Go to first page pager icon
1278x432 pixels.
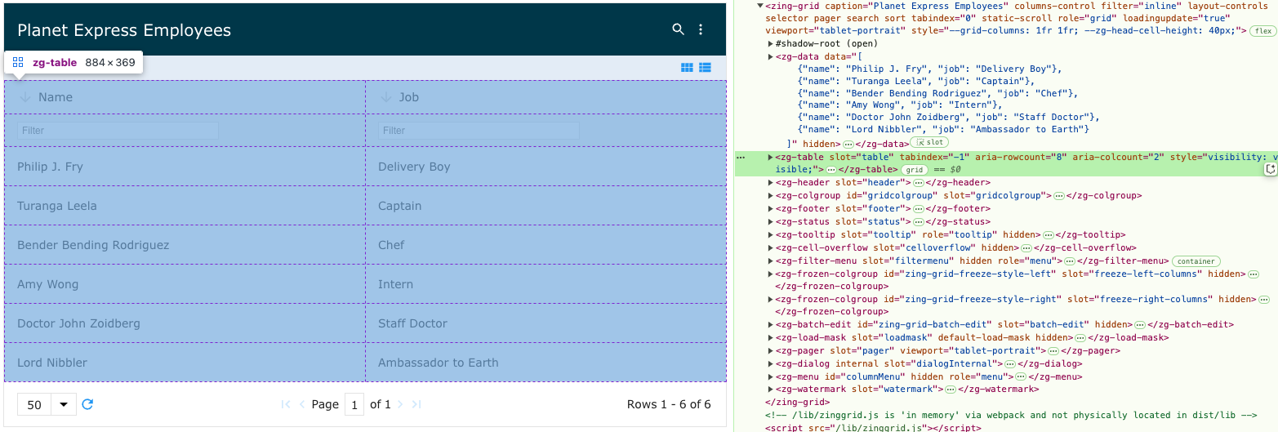point(286,404)
